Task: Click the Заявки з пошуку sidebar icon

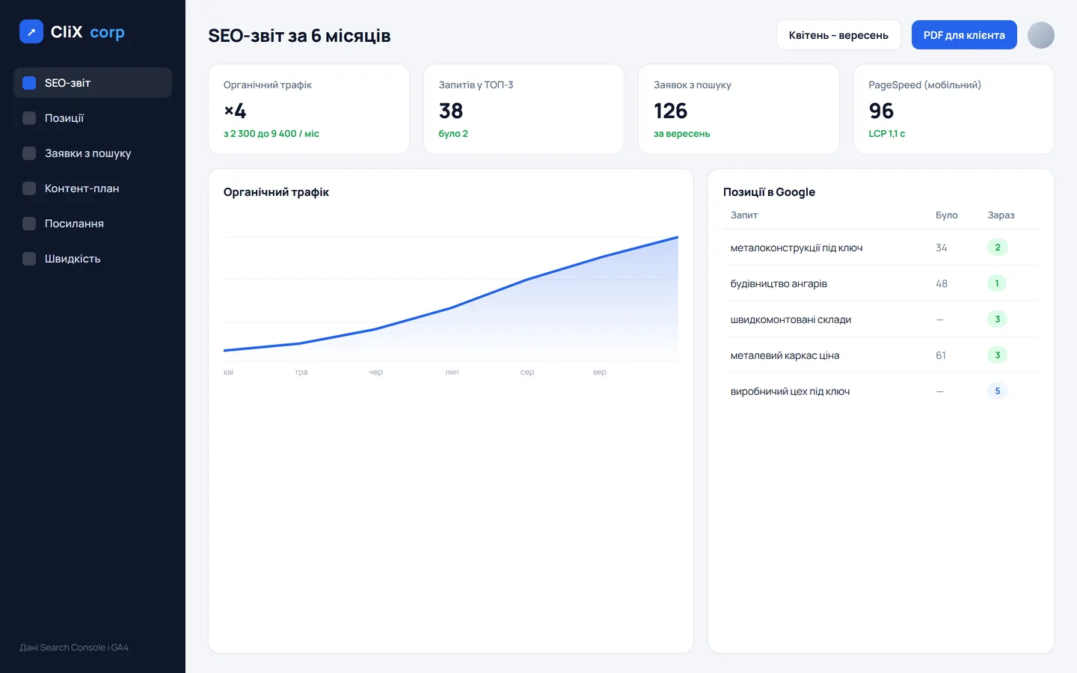Action: point(29,153)
